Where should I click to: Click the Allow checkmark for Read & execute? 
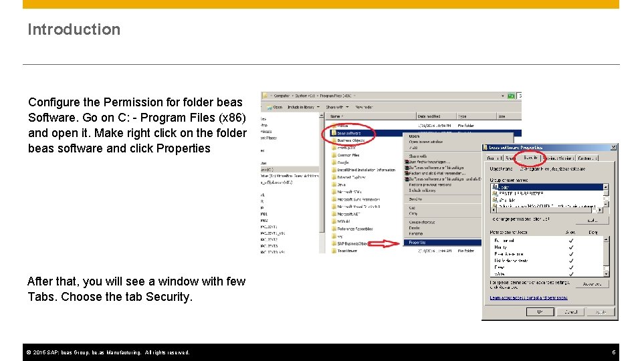570,254
